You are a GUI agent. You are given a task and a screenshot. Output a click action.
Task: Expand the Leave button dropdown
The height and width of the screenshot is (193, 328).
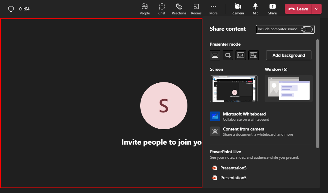pyautogui.click(x=316, y=9)
